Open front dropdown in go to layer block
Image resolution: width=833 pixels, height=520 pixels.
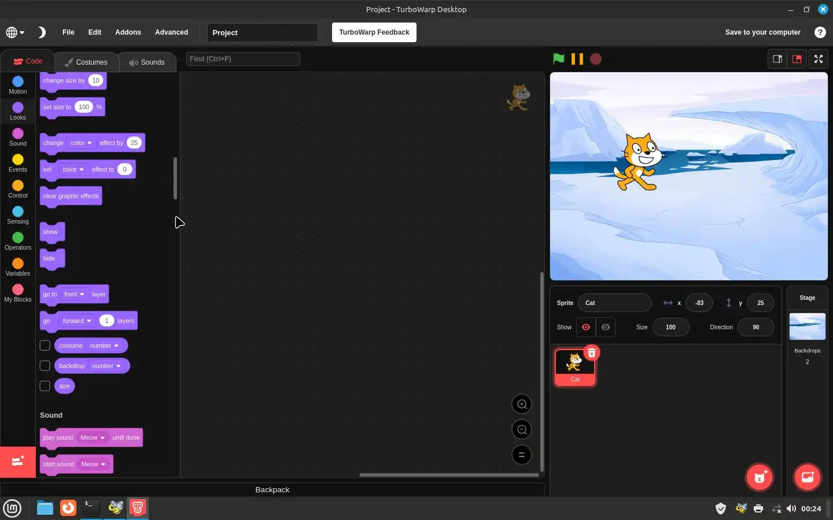pos(74,294)
